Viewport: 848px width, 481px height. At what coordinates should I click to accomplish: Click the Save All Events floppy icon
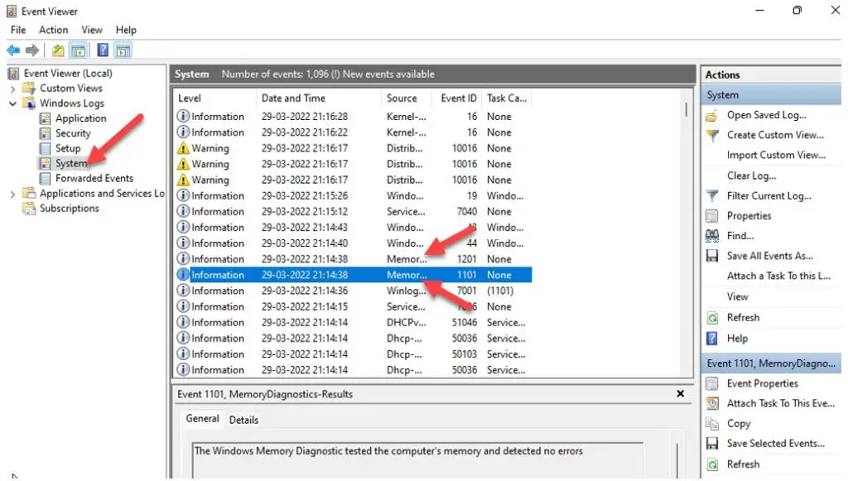(x=712, y=256)
